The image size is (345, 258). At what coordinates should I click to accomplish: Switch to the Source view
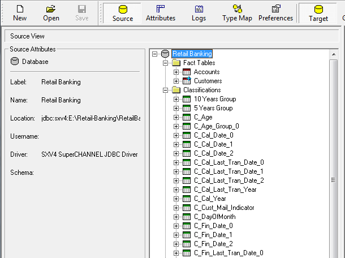coord(122,12)
